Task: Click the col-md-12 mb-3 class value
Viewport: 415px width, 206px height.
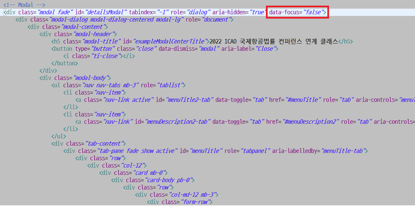Action: (193, 194)
